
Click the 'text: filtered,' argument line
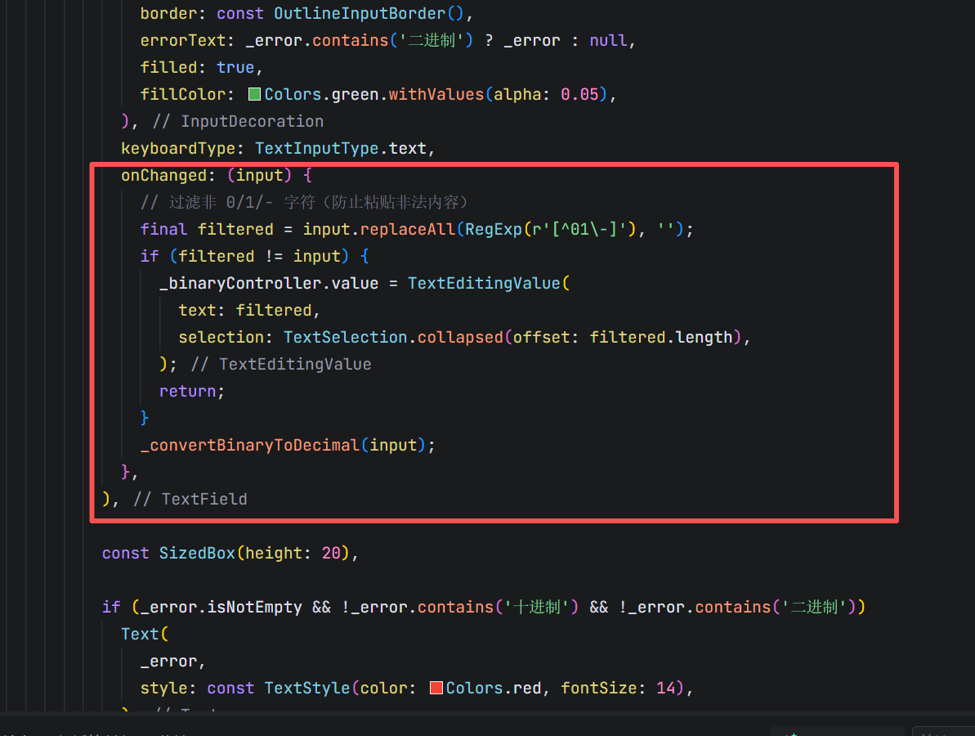coord(248,310)
